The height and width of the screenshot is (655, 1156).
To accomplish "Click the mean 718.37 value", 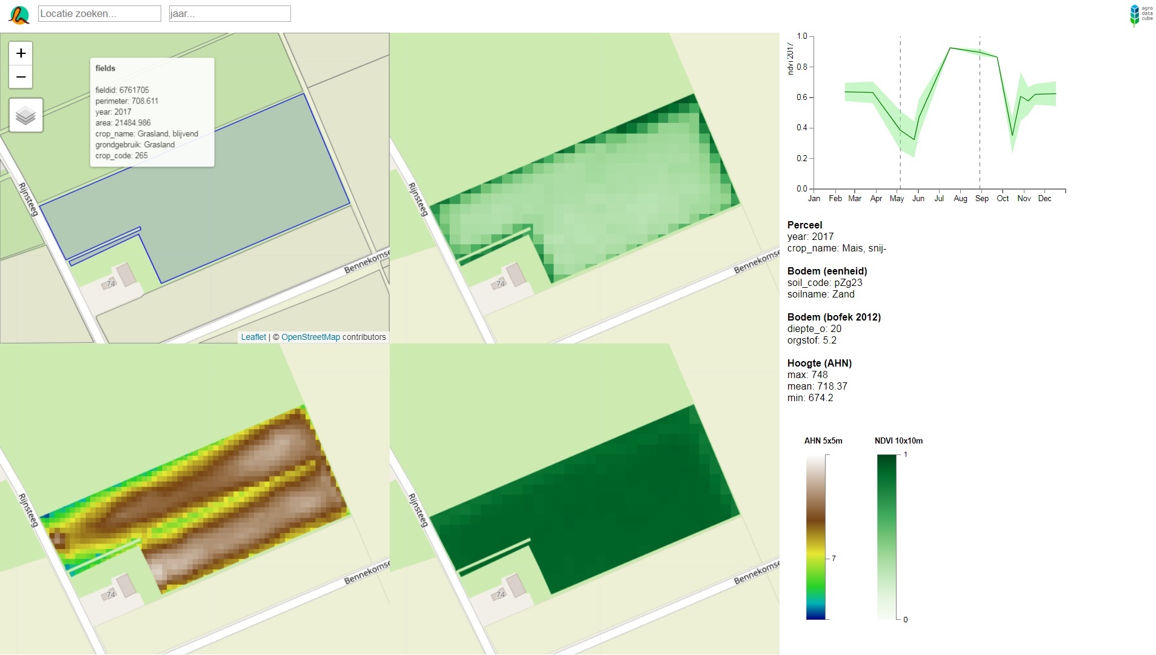I will (x=817, y=386).
